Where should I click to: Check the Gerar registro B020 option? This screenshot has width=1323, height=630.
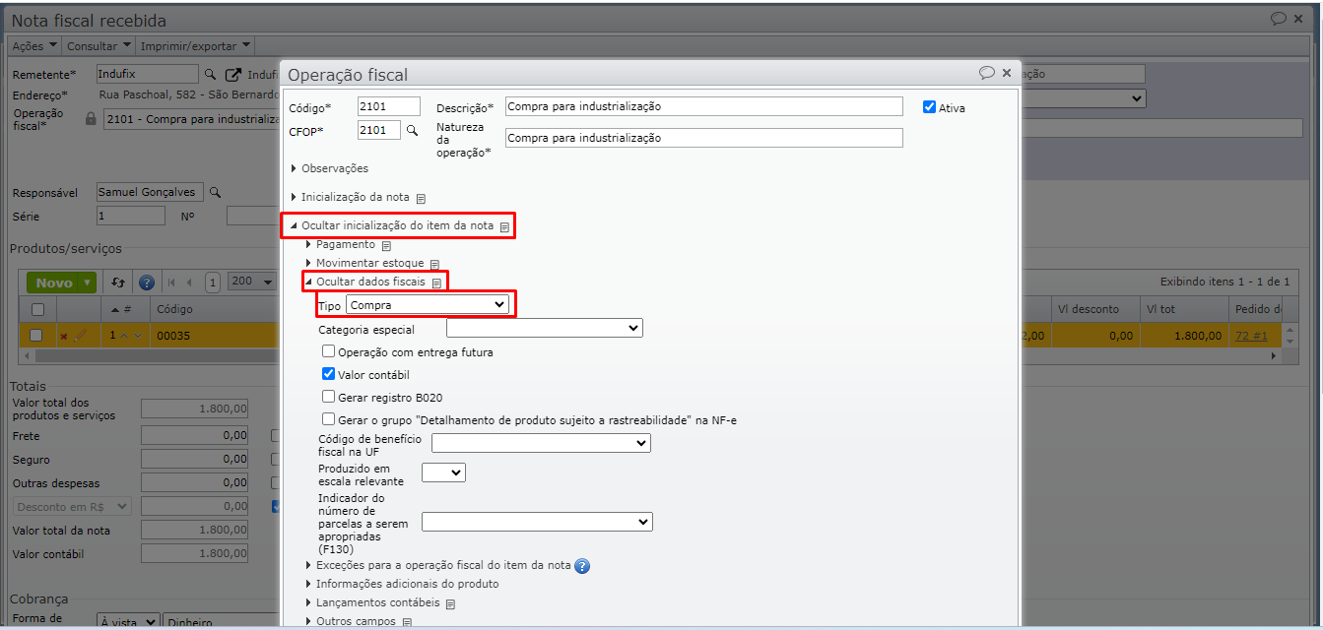(329, 397)
